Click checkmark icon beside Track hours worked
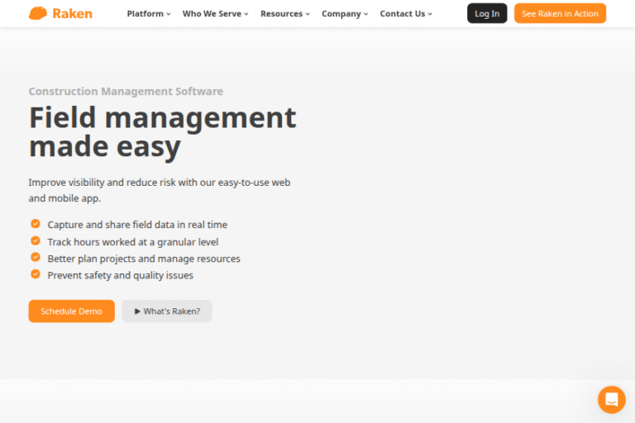635x423 pixels. tap(36, 241)
